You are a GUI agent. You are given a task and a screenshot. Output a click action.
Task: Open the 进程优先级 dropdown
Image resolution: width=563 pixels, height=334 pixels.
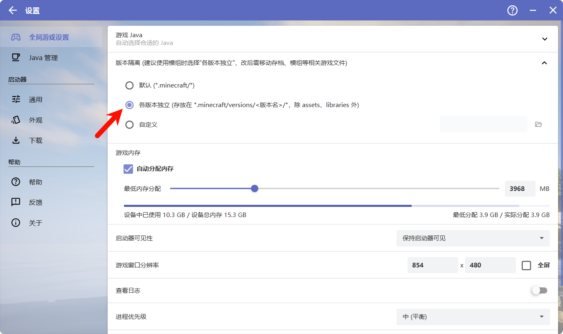(x=473, y=317)
